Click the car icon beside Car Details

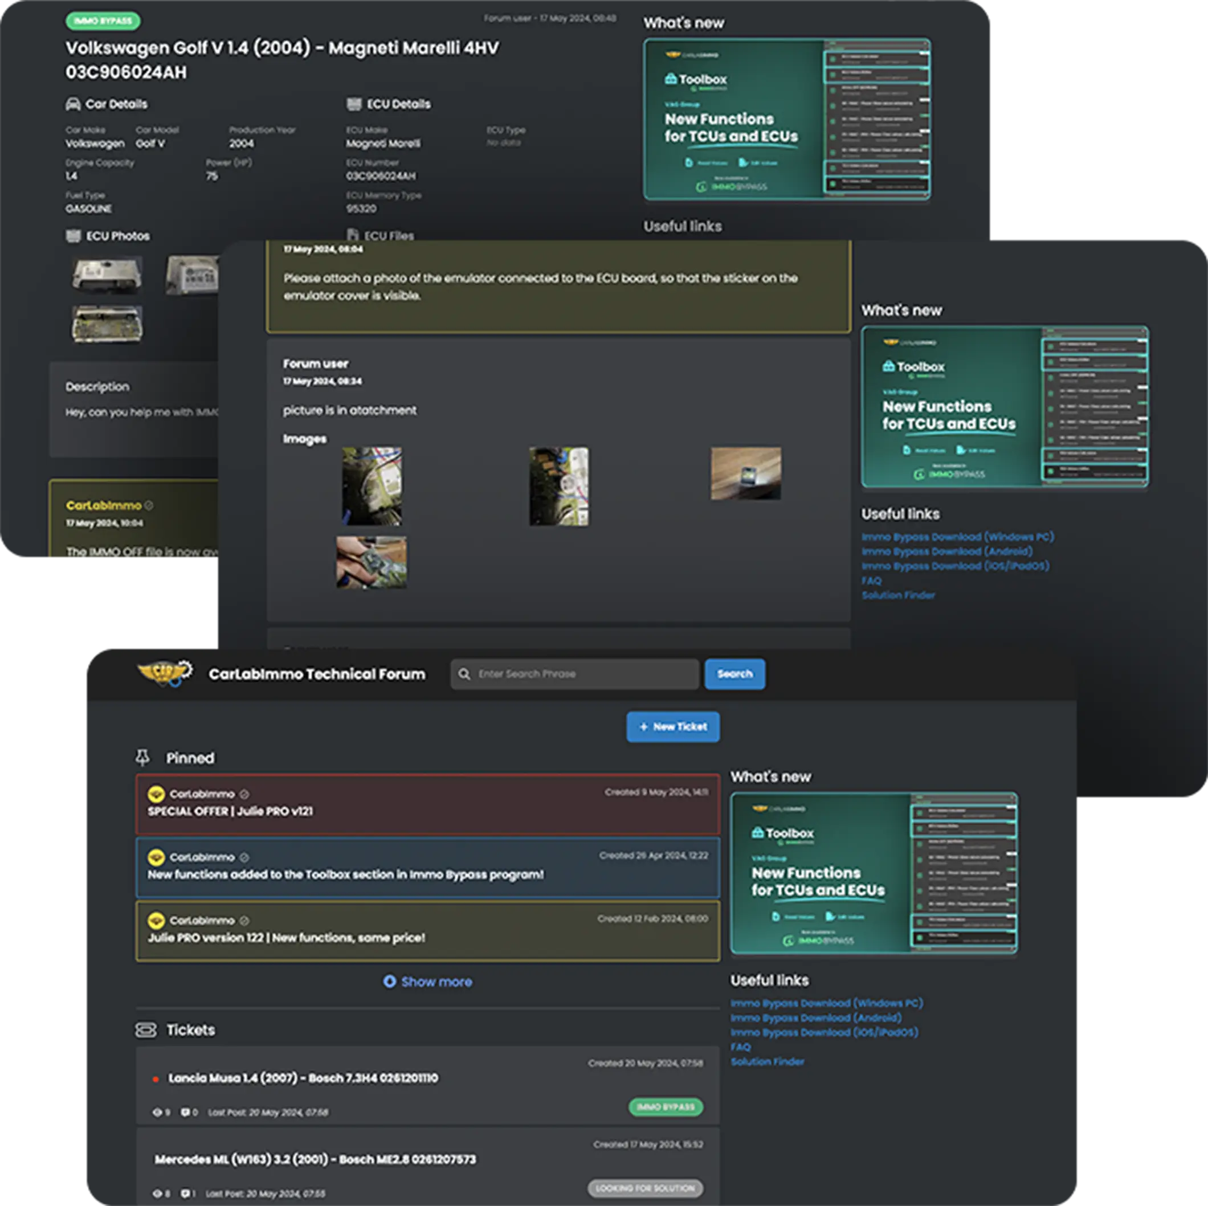tap(73, 104)
